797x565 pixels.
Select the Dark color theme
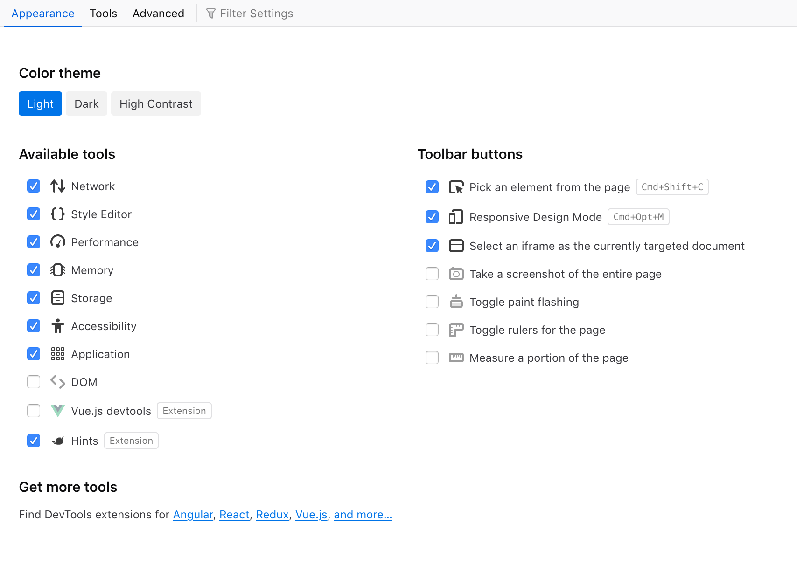86,103
